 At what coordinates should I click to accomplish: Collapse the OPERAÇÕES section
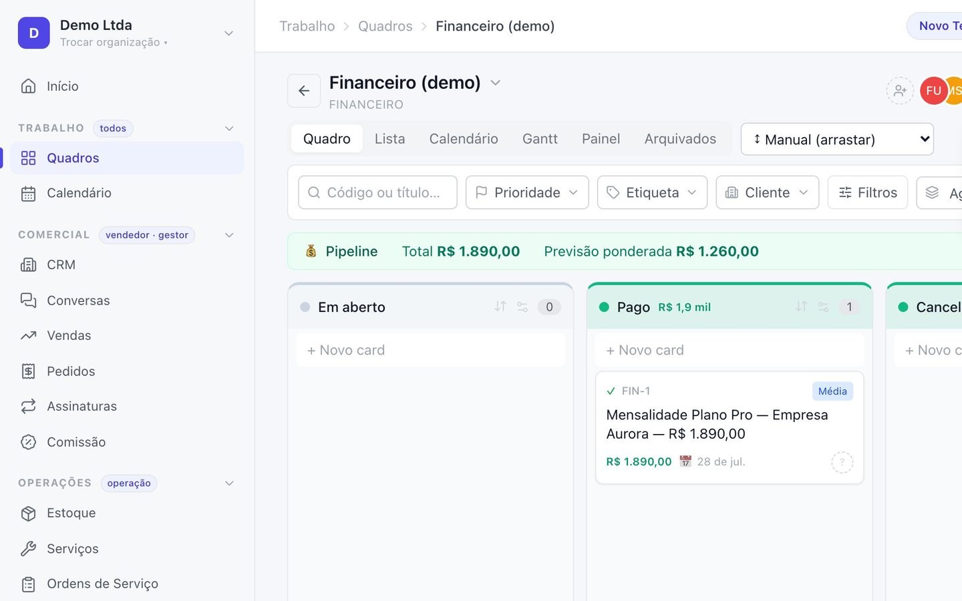click(x=229, y=483)
